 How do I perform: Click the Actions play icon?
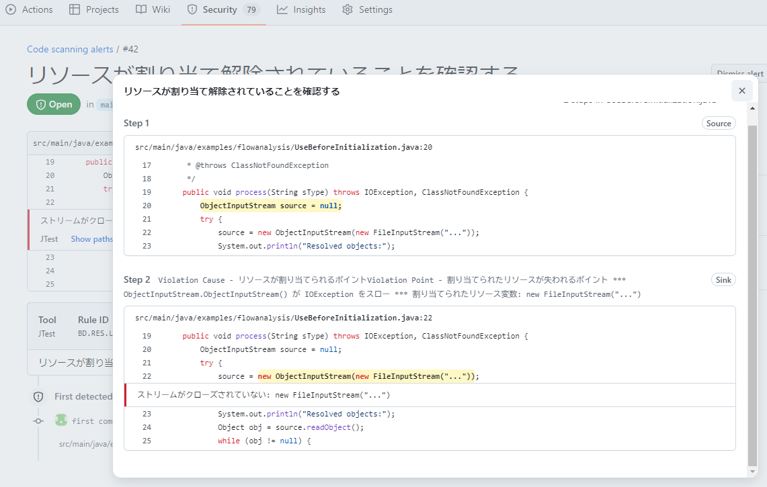pyautogui.click(x=11, y=9)
